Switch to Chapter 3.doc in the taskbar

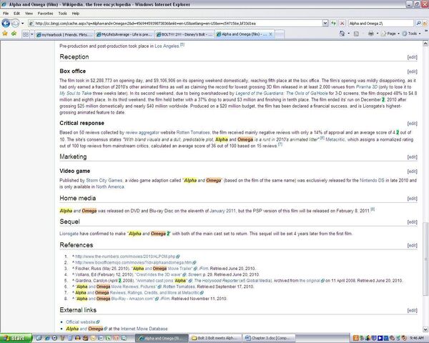point(270,338)
